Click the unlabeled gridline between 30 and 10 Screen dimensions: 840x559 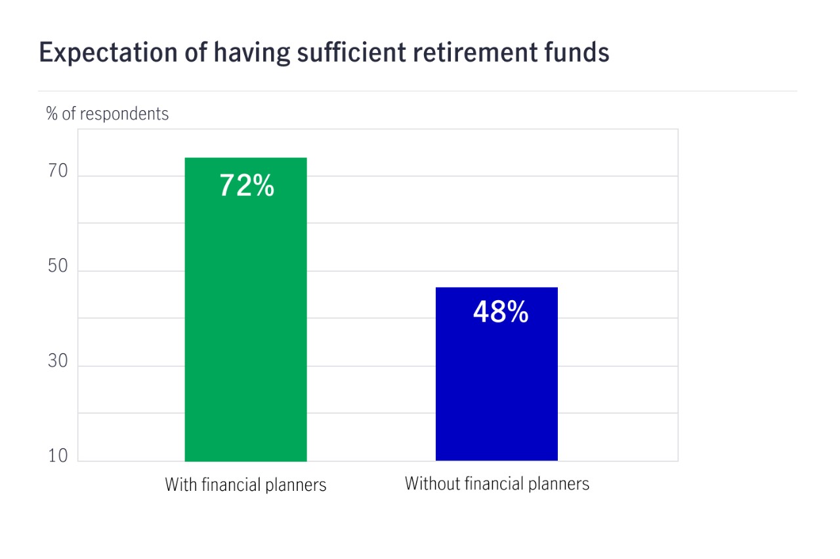371,414
